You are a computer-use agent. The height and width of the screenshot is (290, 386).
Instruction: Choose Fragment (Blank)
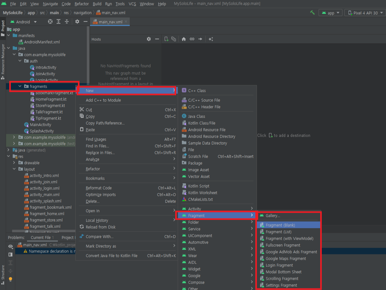[289, 225]
